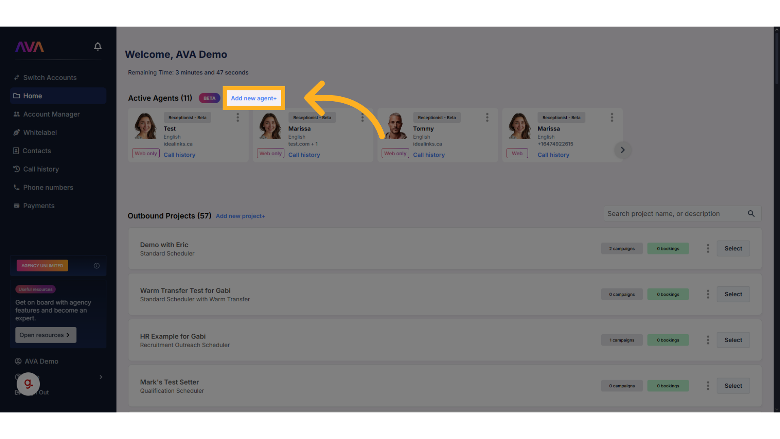The height and width of the screenshot is (439, 780).
Task: Open three-dot menu on Tommy agent card
Action: pos(487,118)
